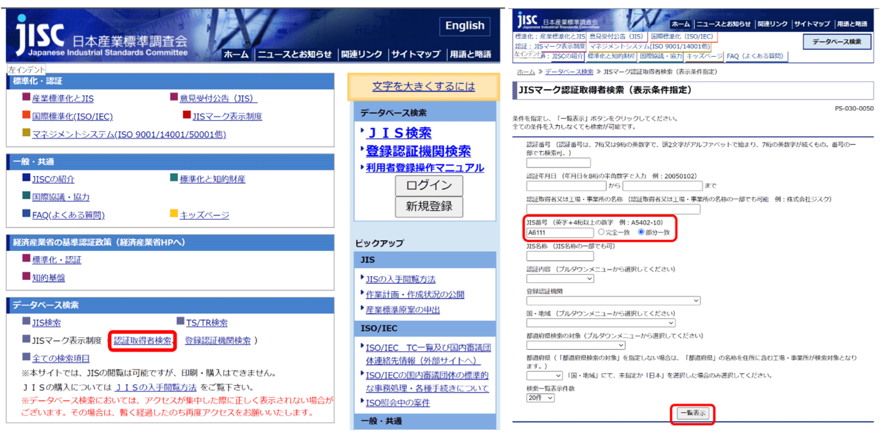Click the データベース検索 button on the search page
Image resolution: width=882 pixels, height=433 pixels.
coord(837,41)
